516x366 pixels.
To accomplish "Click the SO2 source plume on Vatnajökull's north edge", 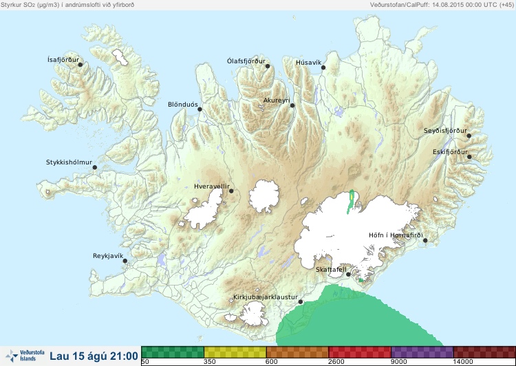I will pyautogui.click(x=351, y=202).
